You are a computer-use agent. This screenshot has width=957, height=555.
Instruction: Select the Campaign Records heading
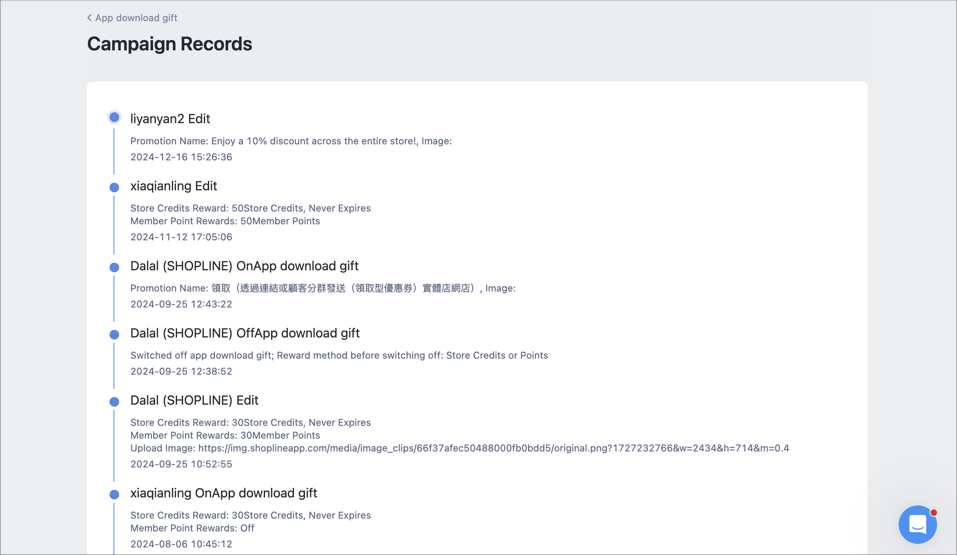coord(169,44)
